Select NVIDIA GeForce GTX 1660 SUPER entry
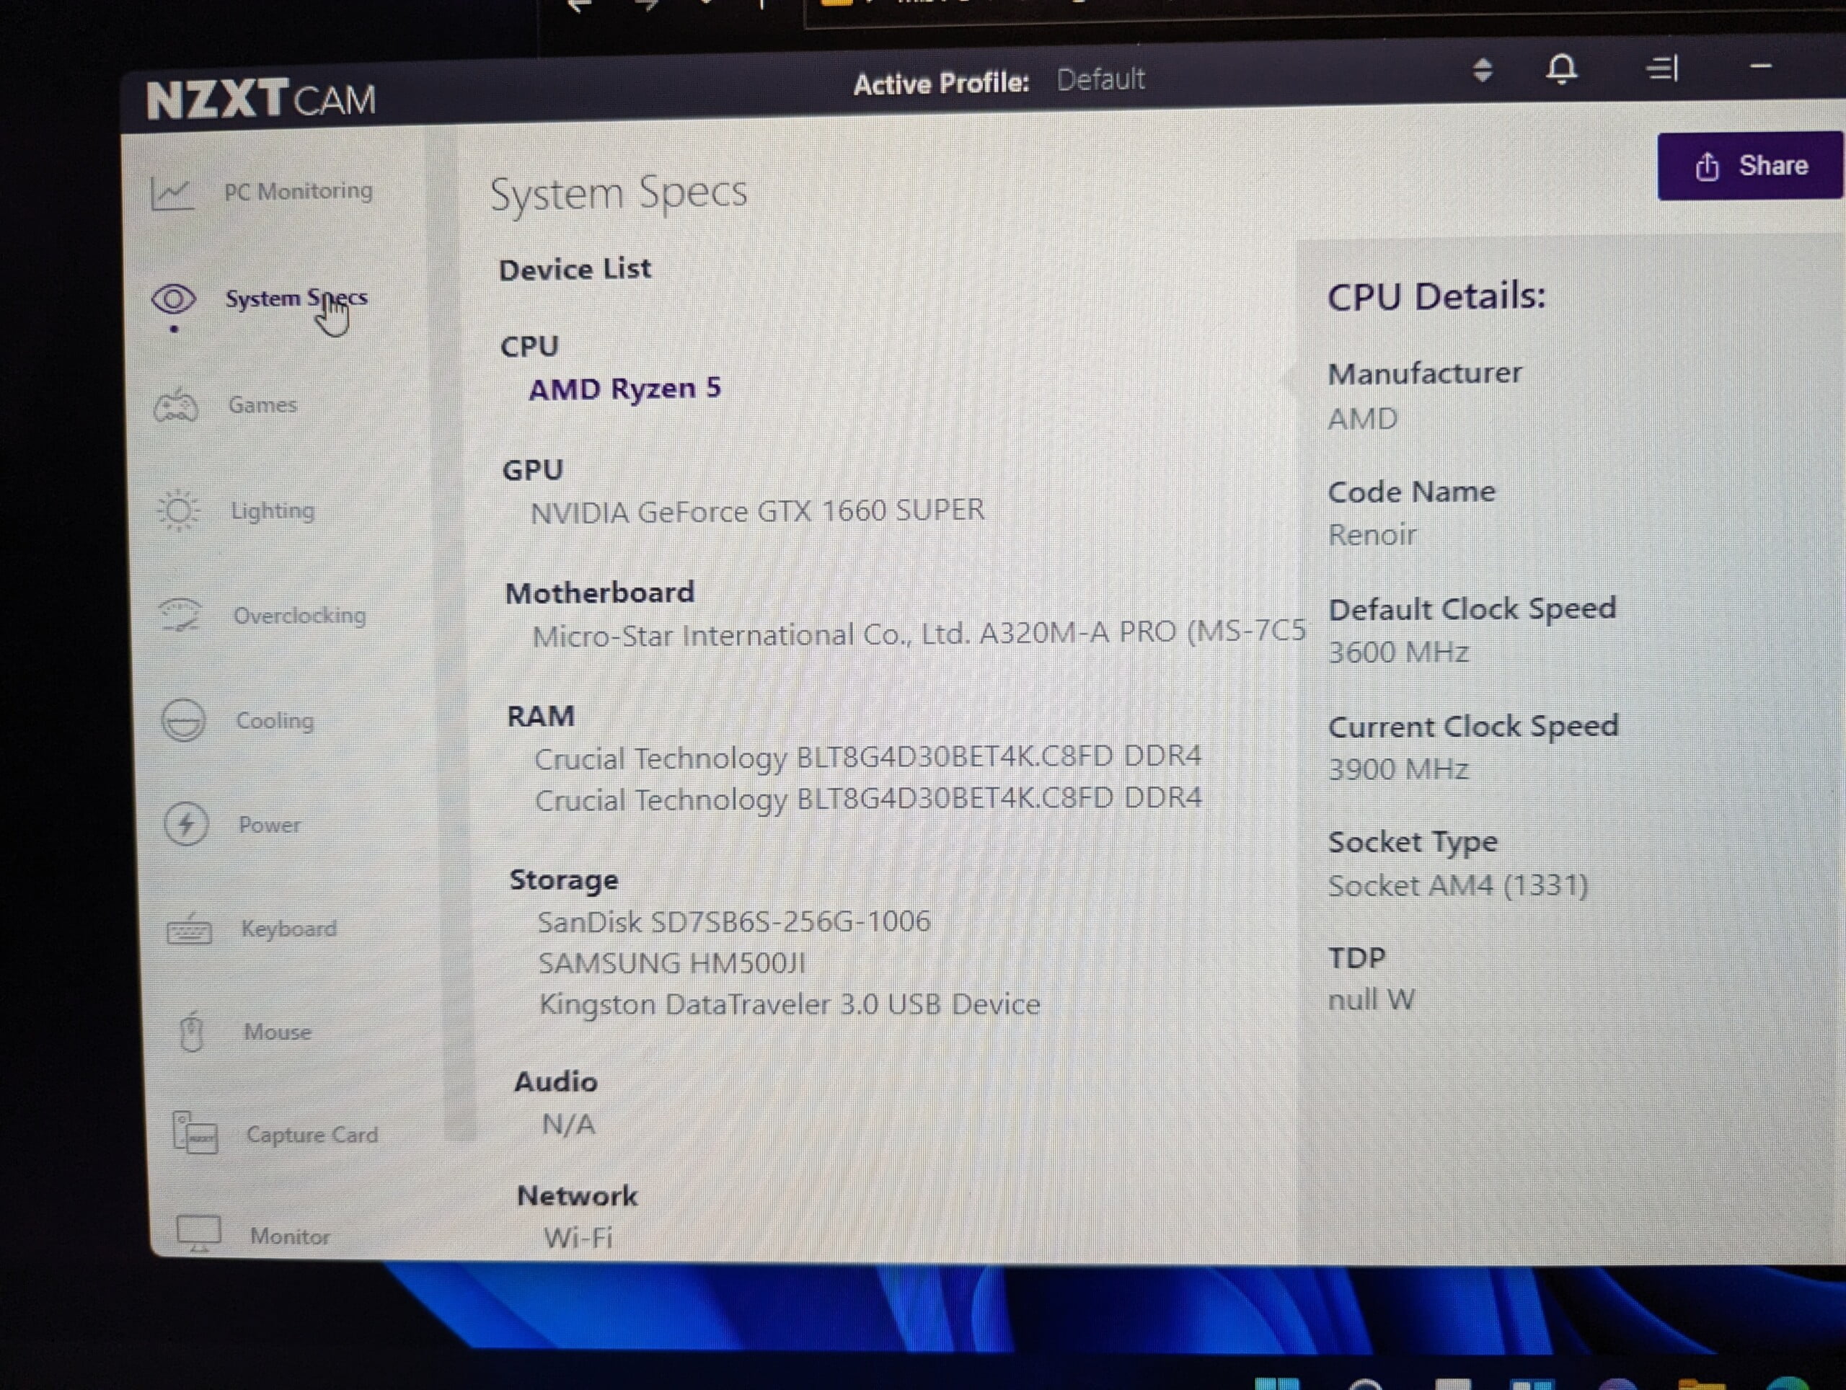The height and width of the screenshot is (1390, 1846). (758, 510)
